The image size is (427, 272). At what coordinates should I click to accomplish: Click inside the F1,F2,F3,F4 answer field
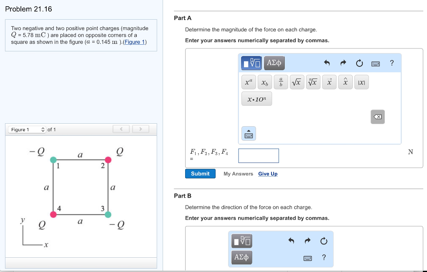click(258, 155)
